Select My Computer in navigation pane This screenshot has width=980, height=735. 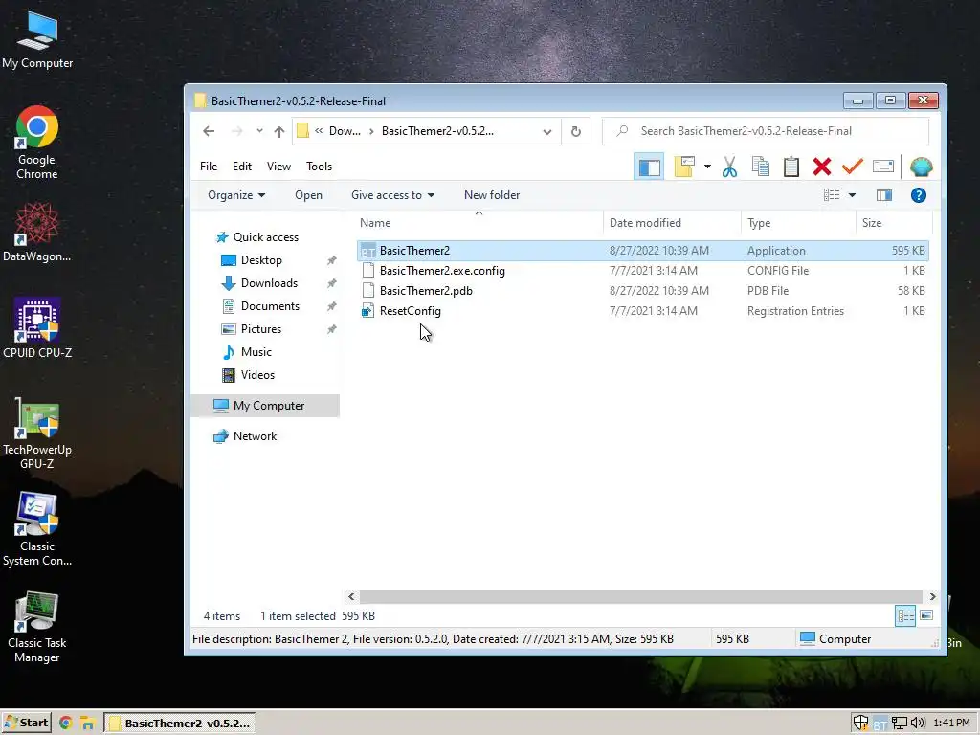pyautogui.click(x=265, y=406)
